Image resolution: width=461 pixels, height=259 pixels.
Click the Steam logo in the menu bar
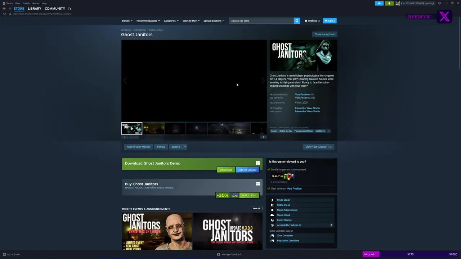4,3
